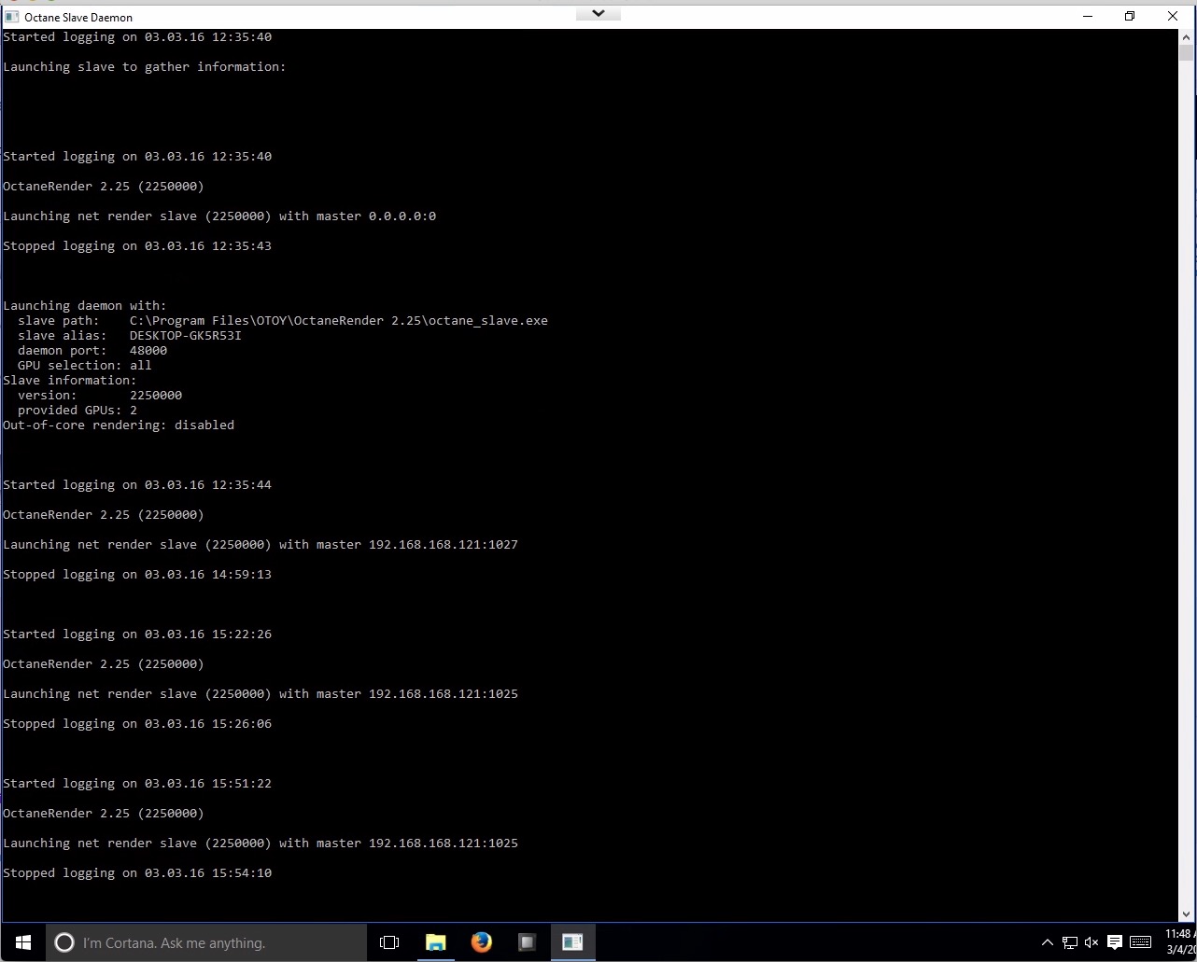Open the taskbar clock and date
Image resolution: width=1197 pixels, height=962 pixels.
coord(1179,942)
